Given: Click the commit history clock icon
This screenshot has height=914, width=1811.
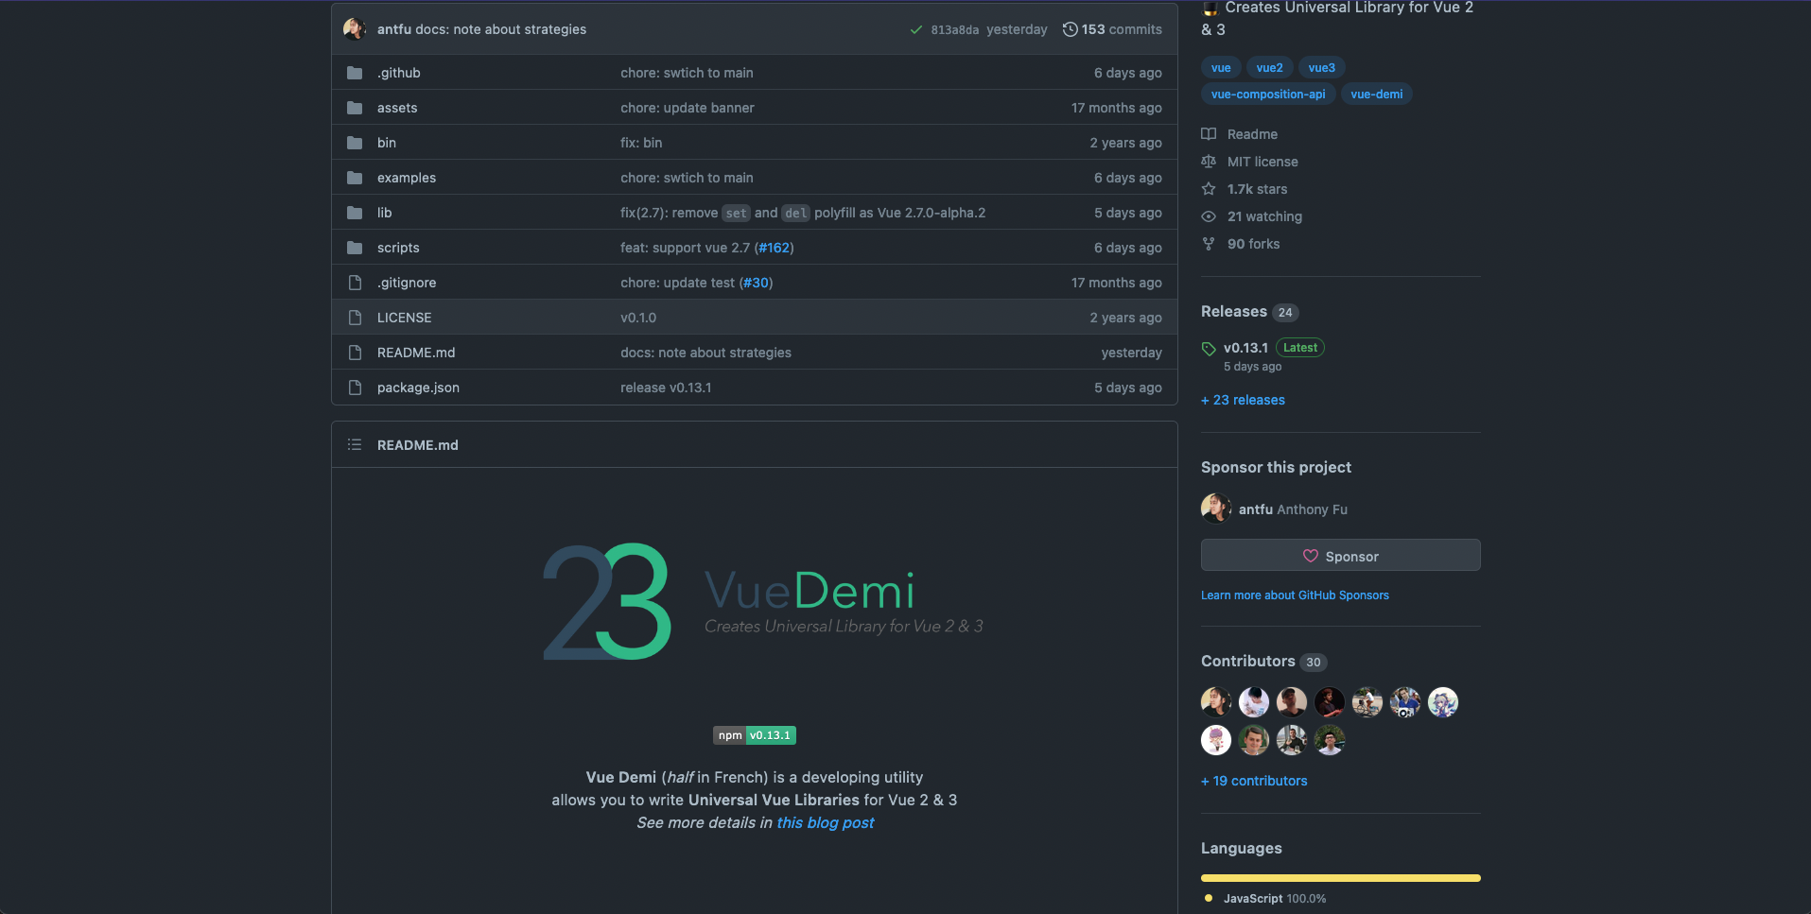Looking at the screenshot, I should (x=1070, y=29).
